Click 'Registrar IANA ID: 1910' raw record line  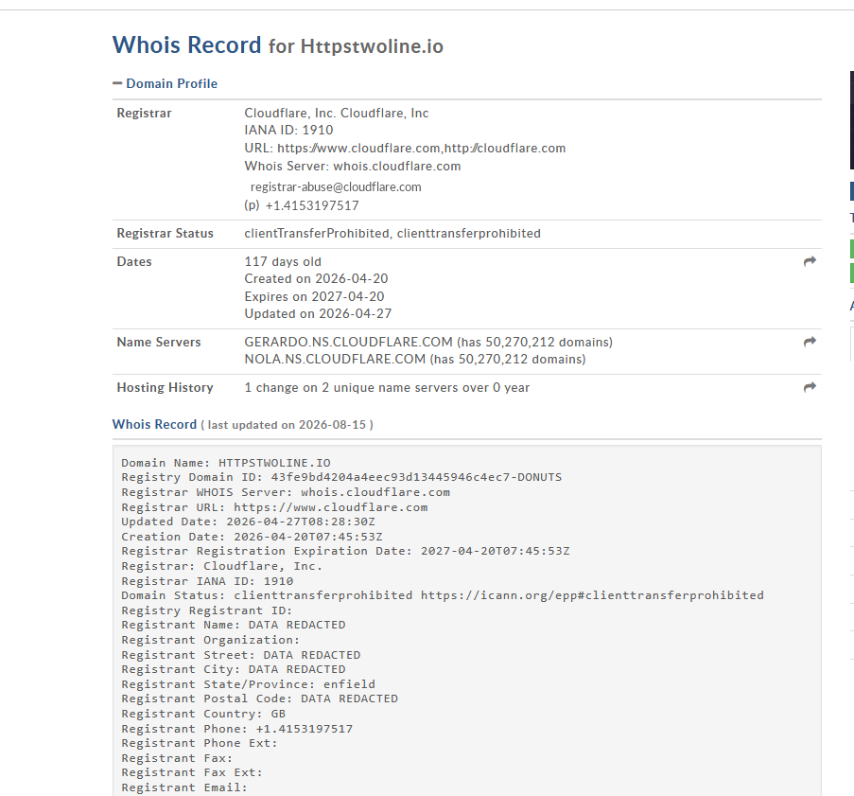[207, 580]
